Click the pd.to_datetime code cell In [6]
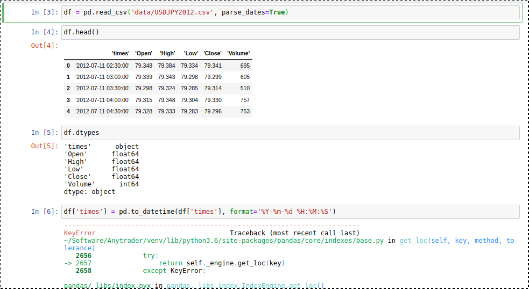The image size is (529, 289). [x=291, y=212]
